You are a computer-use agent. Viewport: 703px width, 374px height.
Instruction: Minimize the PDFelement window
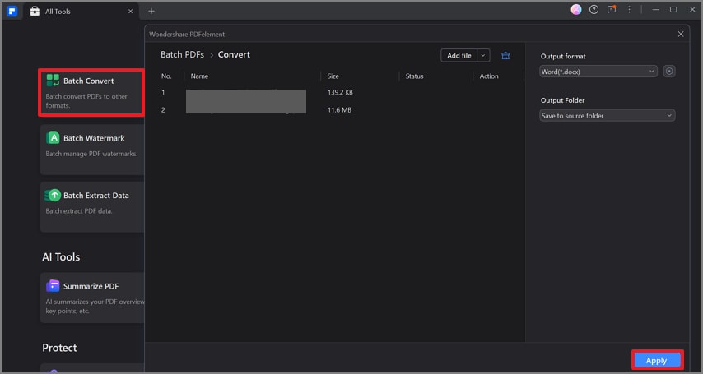pyautogui.click(x=655, y=9)
